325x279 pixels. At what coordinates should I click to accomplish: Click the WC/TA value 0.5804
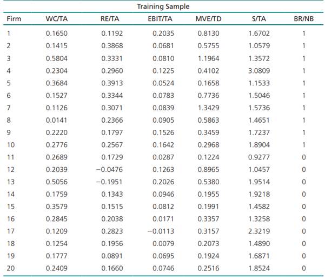pos(57,58)
